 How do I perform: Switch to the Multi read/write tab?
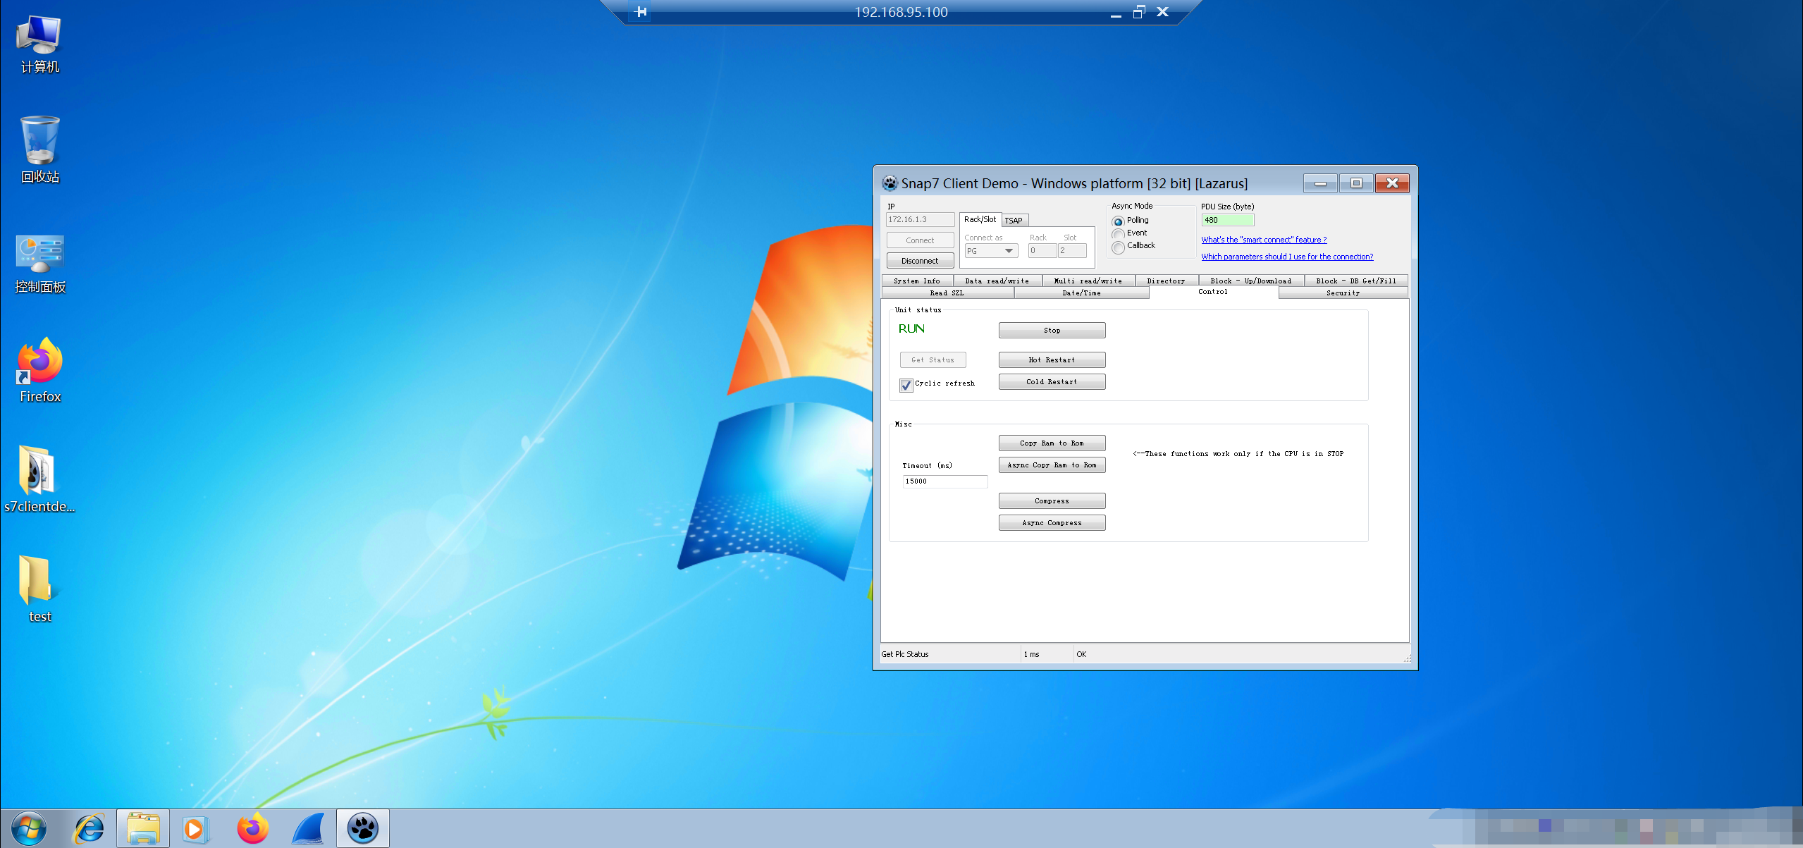coord(1088,281)
